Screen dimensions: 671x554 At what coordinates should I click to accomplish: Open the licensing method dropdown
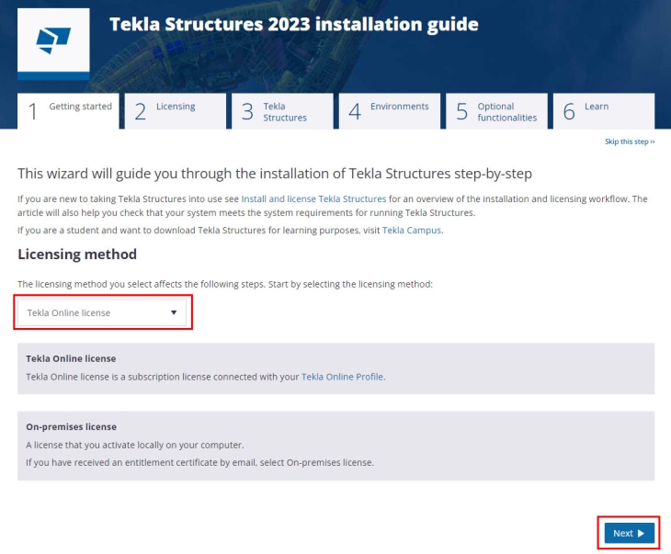click(x=102, y=312)
